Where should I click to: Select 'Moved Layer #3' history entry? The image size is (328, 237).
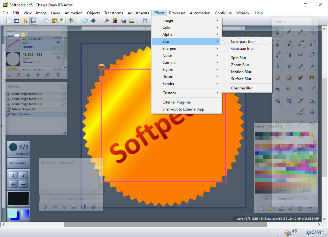pyautogui.click(x=36, y=109)
